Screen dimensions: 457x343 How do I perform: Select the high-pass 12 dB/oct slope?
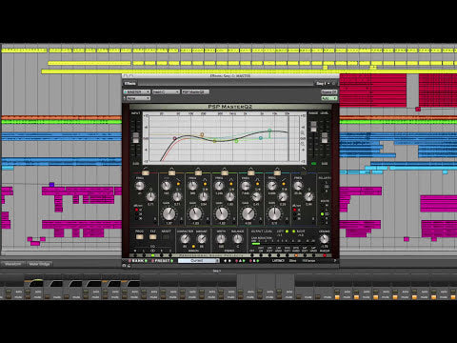137,210
